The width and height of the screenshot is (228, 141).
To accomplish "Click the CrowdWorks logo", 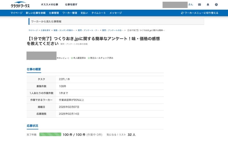I will pyautogui.click(x=20, y=5).
